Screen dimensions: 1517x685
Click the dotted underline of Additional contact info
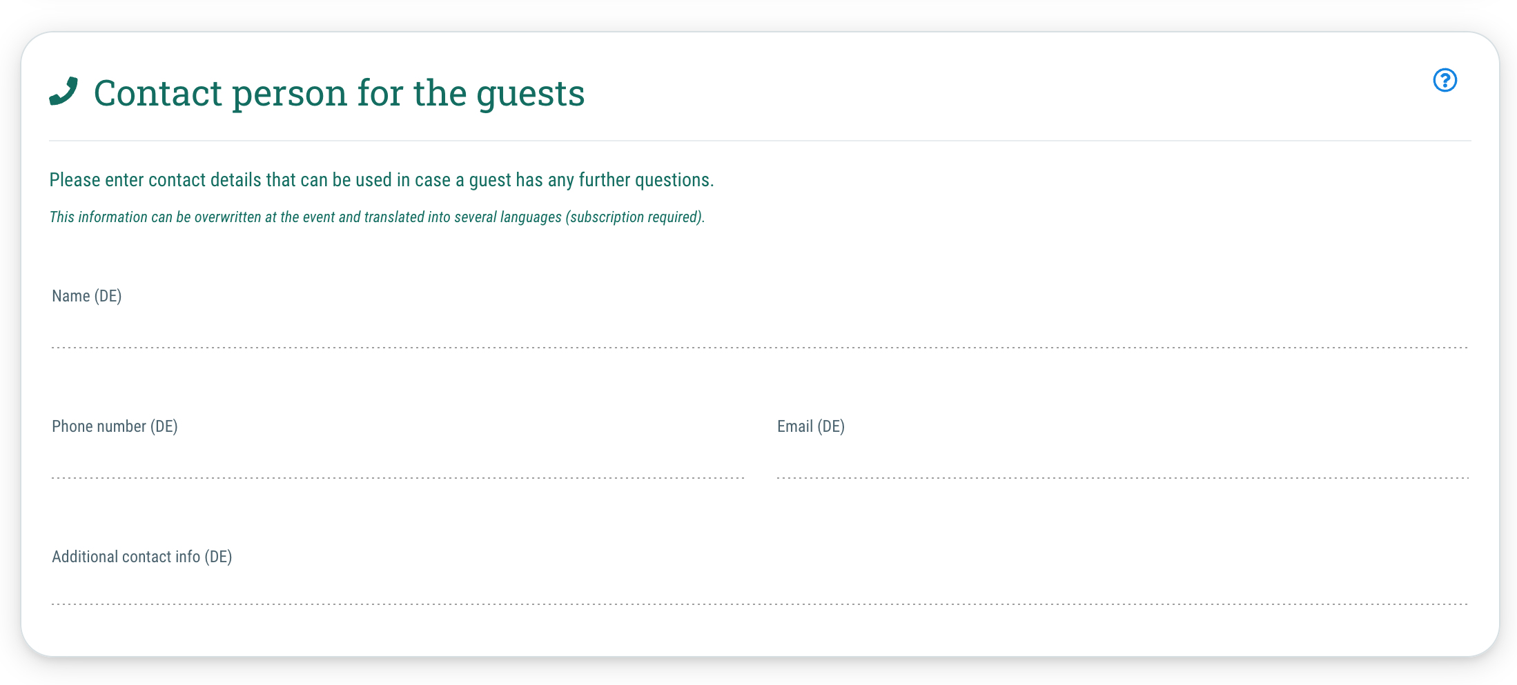click(x=759, y=604)
